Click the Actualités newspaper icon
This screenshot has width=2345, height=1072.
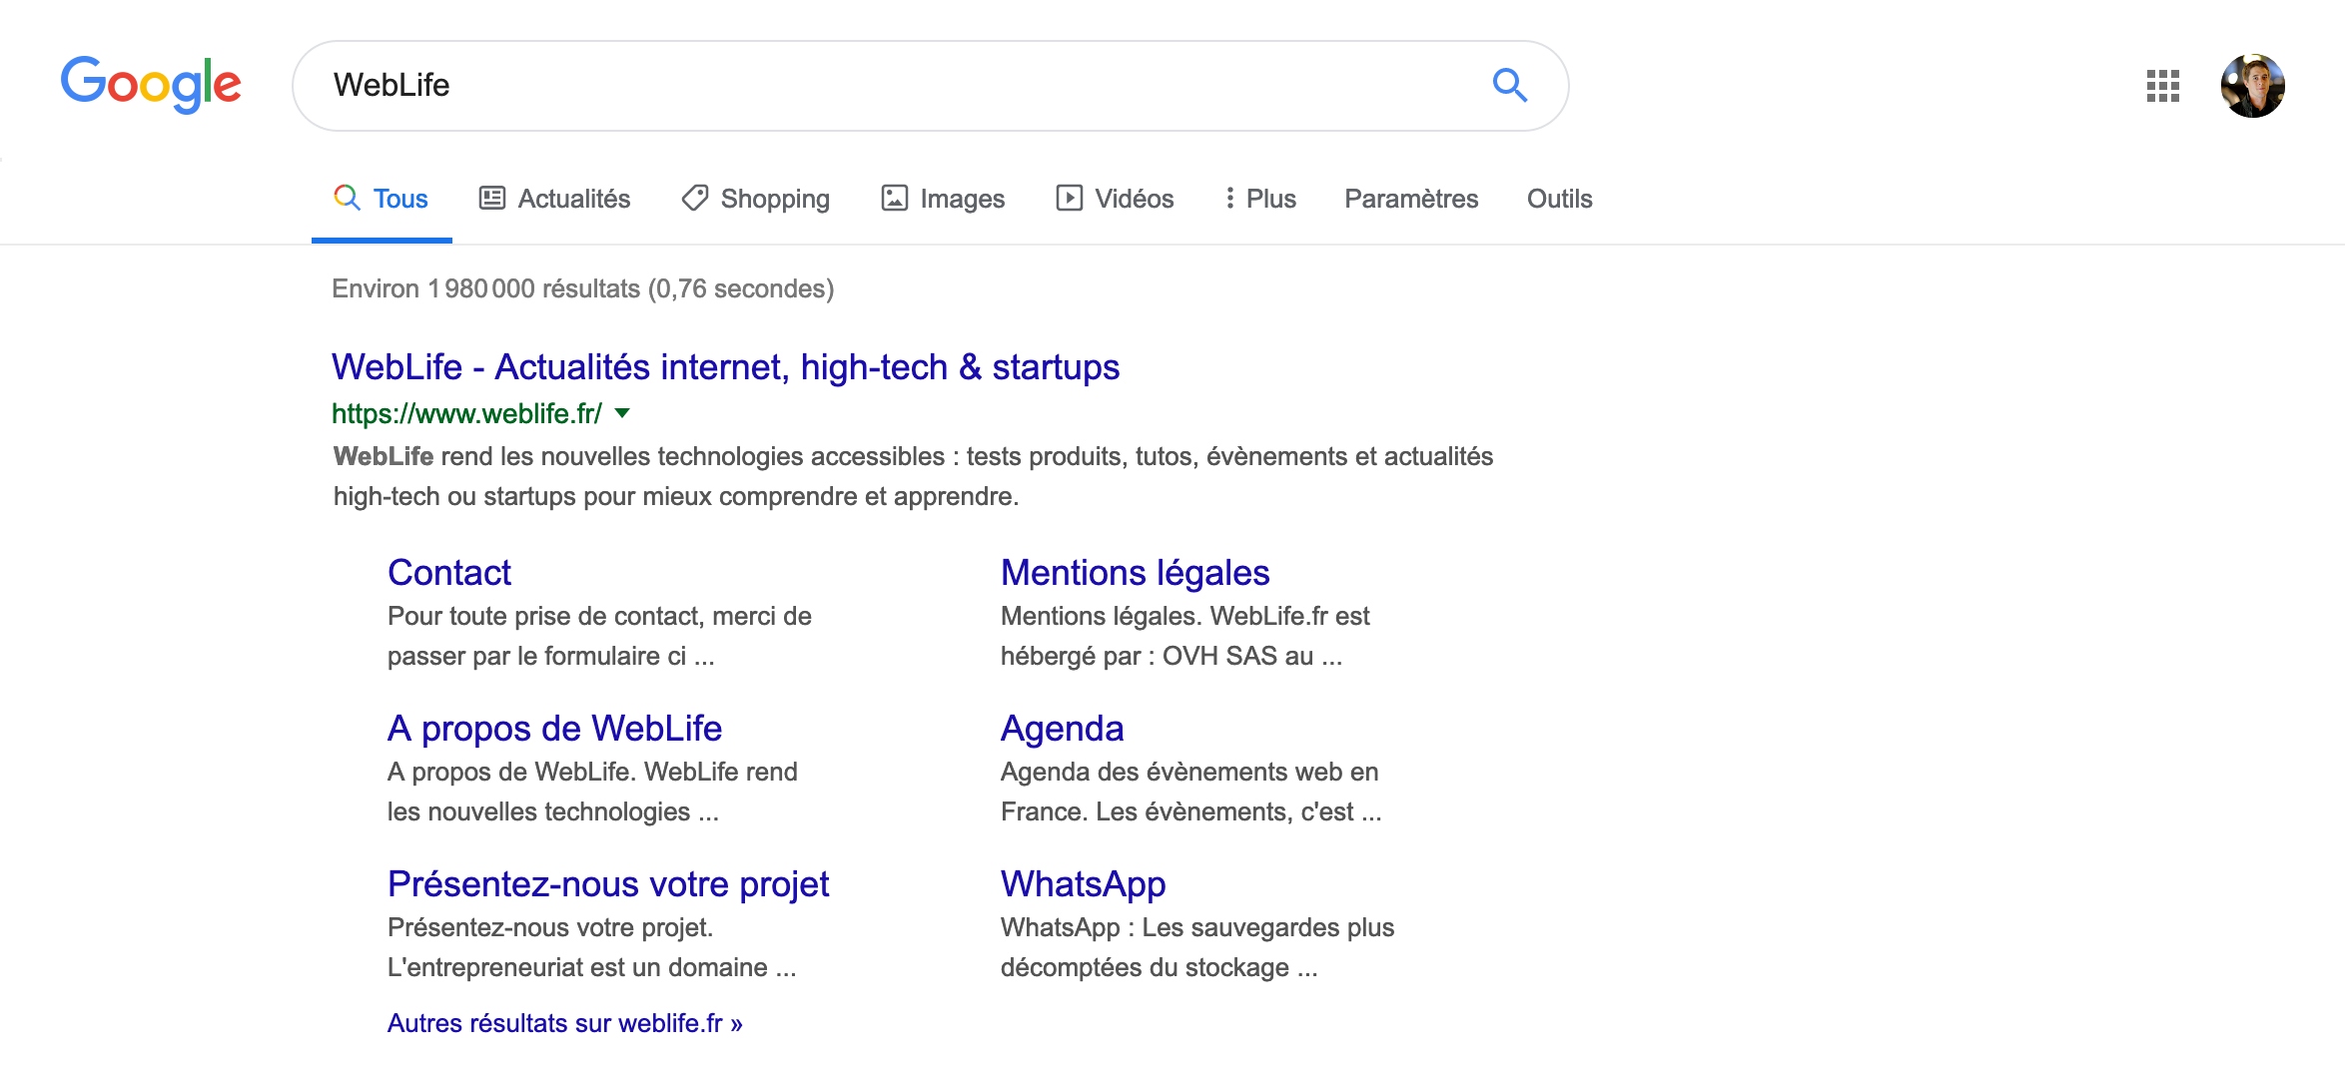point(492,199)
